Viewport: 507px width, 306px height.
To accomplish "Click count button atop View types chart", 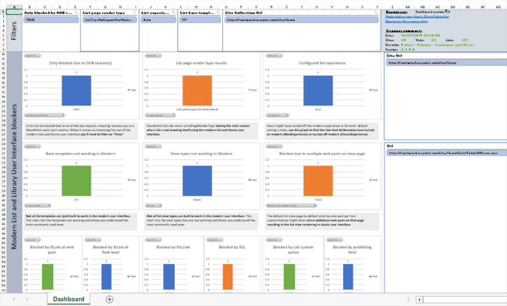I will [153, 147].
